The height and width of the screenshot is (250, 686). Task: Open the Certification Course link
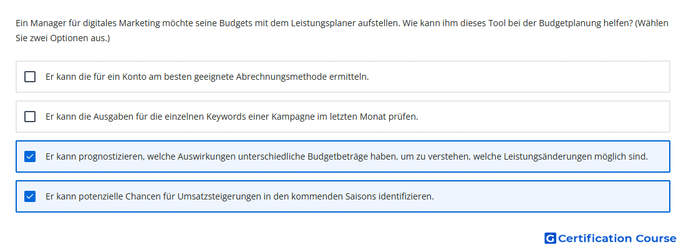(611, 238)
